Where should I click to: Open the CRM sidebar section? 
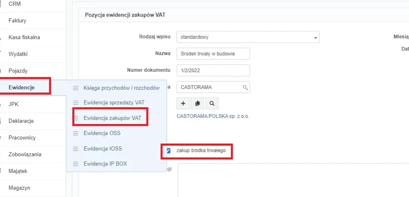(x=15, y=4)
